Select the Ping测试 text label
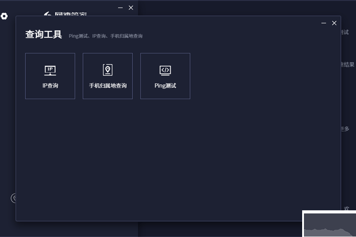This screenshot has width=356, height=237. [165, 85]
